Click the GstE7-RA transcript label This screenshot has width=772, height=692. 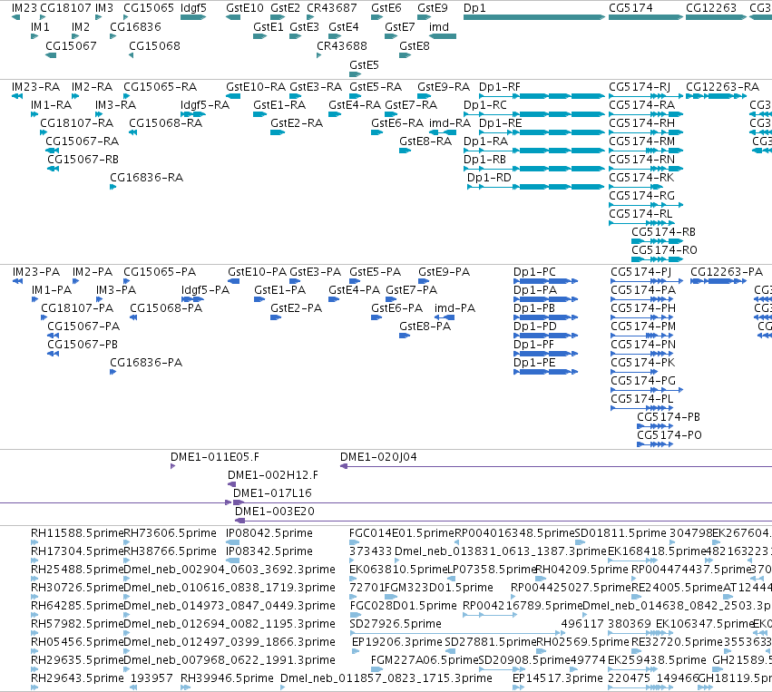(411, 105)
